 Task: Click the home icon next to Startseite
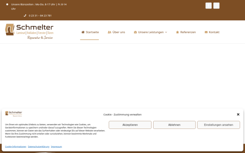point(83,32)
